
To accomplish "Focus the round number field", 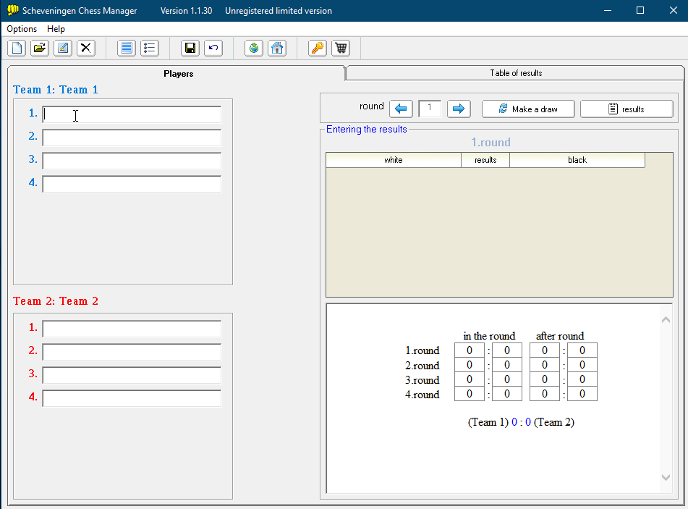I will coord(430,109).
